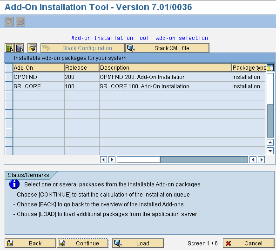Click the blue information icon in Status/Remarks

click(14, 184)
